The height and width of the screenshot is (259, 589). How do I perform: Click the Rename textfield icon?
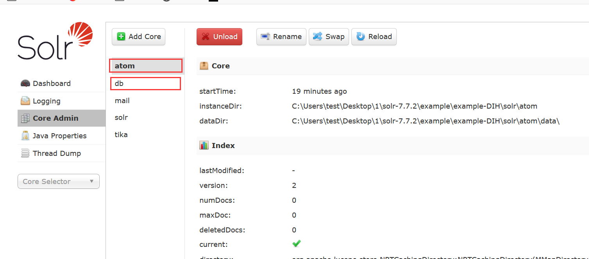pos(265,36)
